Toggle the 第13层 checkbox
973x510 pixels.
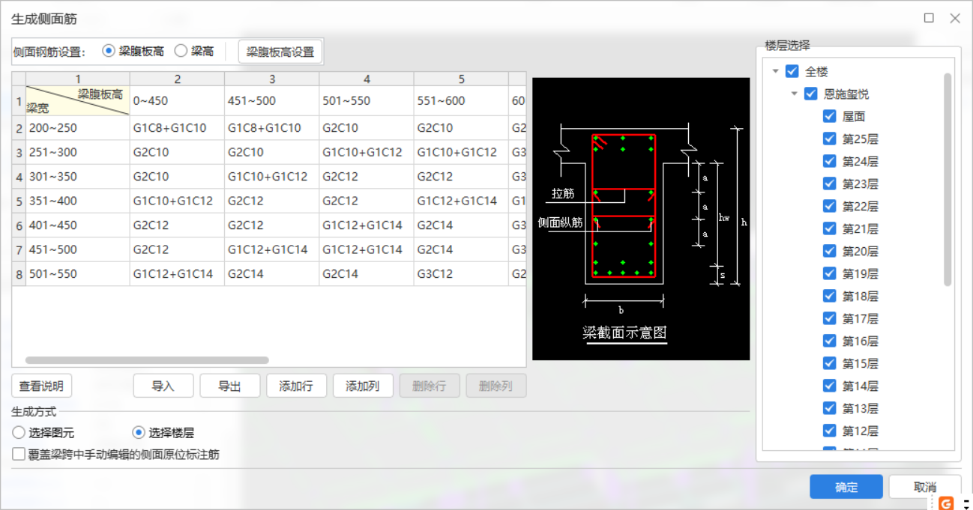coord(829,409)
